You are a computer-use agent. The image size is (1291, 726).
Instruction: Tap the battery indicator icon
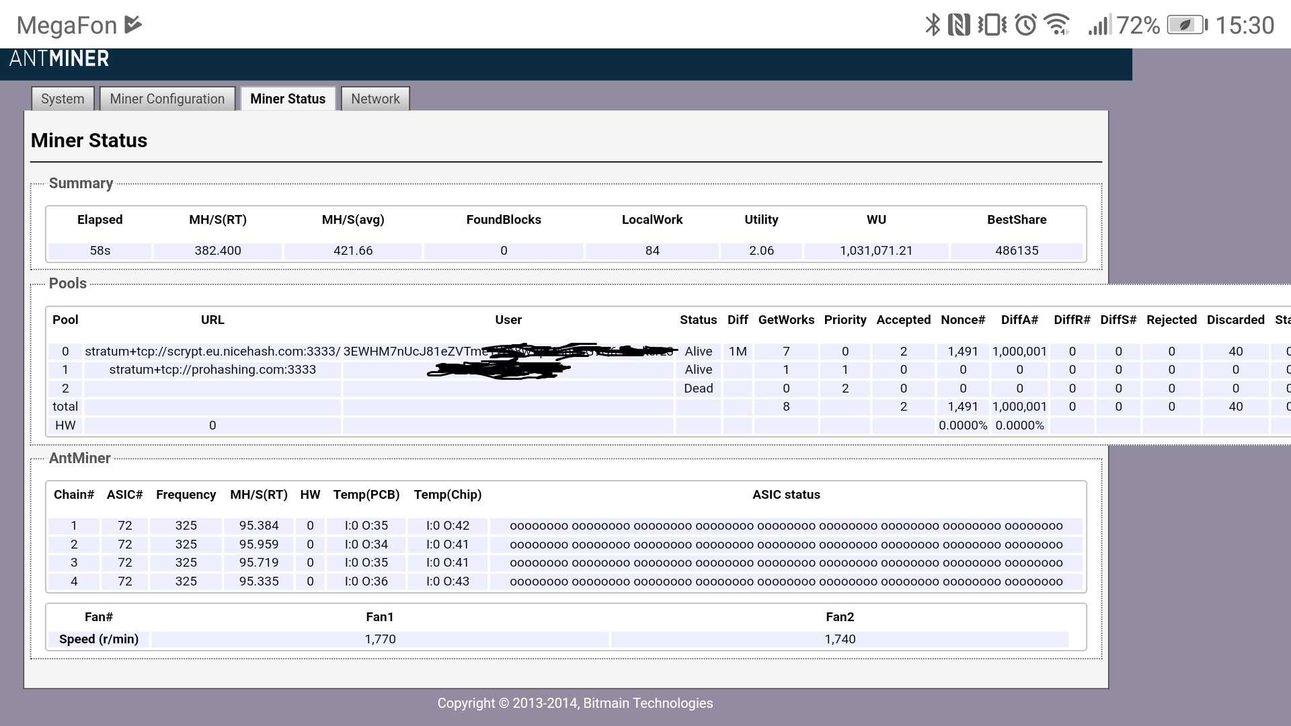tap(1187, 26)
